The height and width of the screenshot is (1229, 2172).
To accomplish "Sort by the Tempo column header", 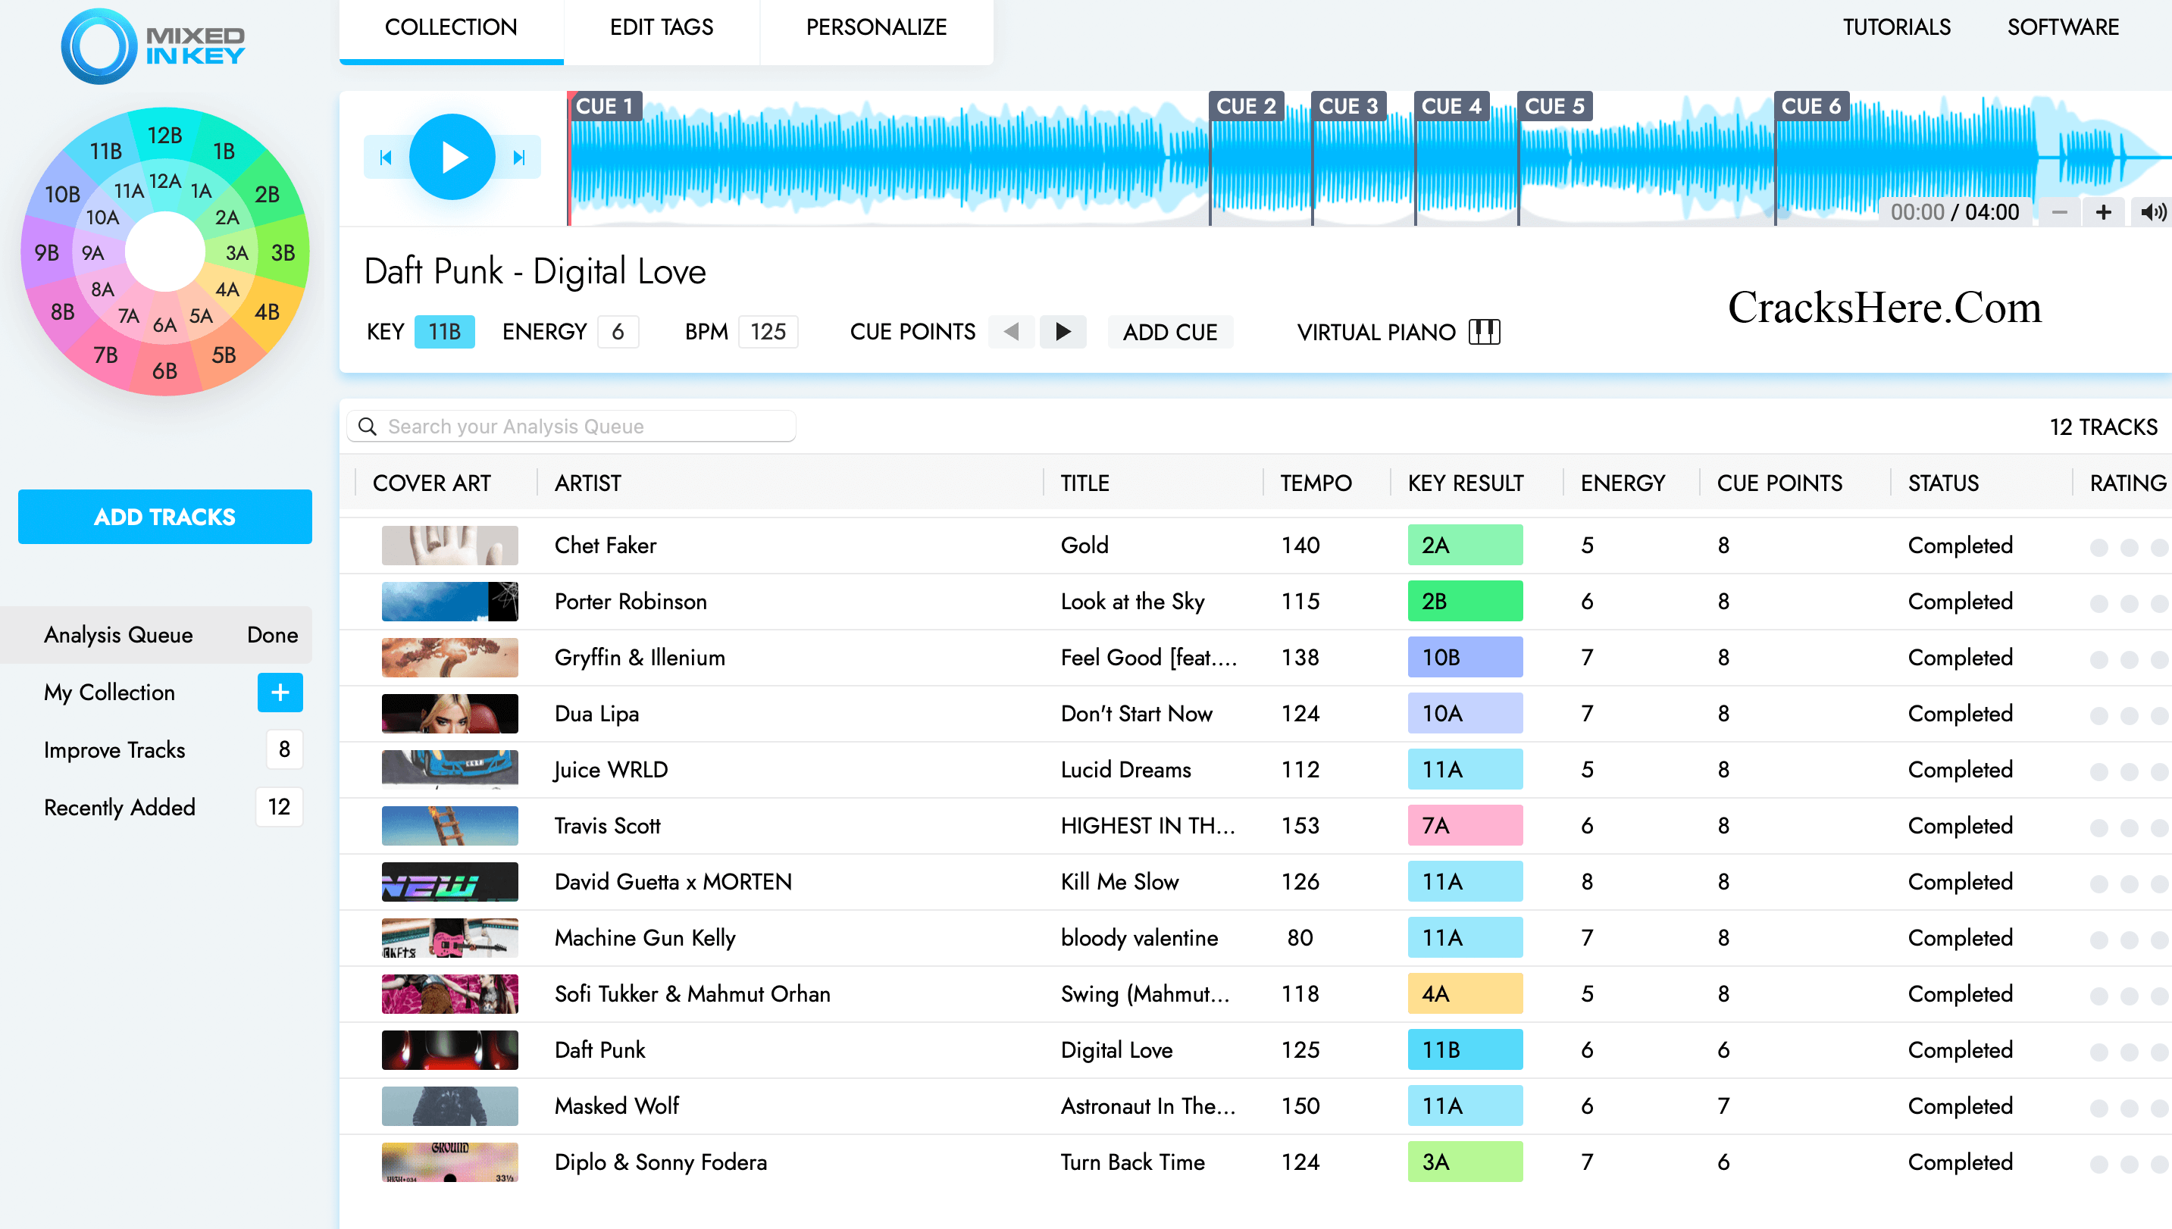I will [1316, 483].
